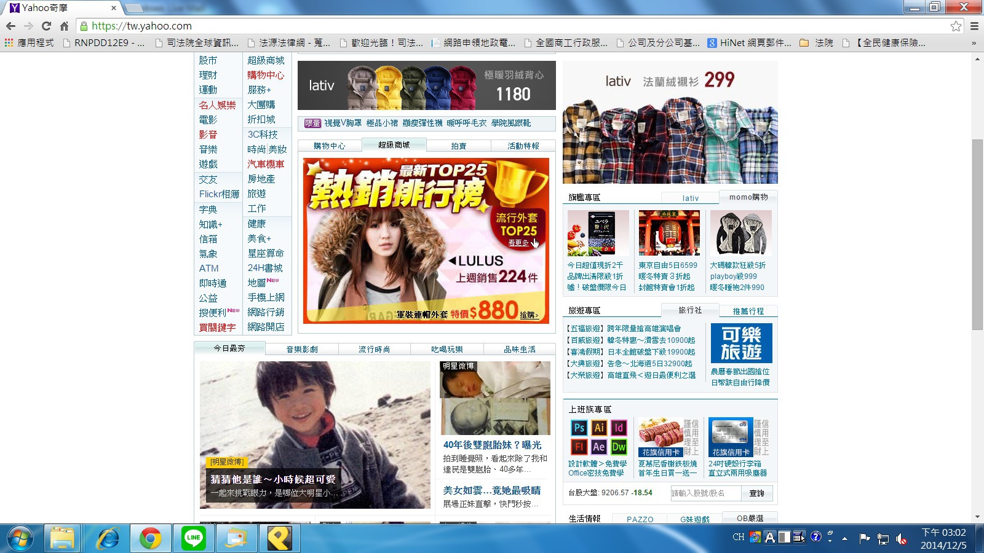The image size is (984, 553).
Task: Go back using the browser back arrow
Action: 10,26
